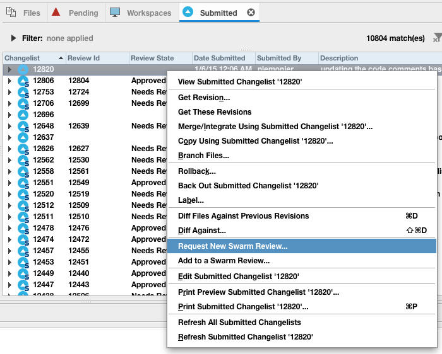442x354 pixels.
Task: Choose Print Preview Submitted Changelist '12820'
Action: point(302,292)
